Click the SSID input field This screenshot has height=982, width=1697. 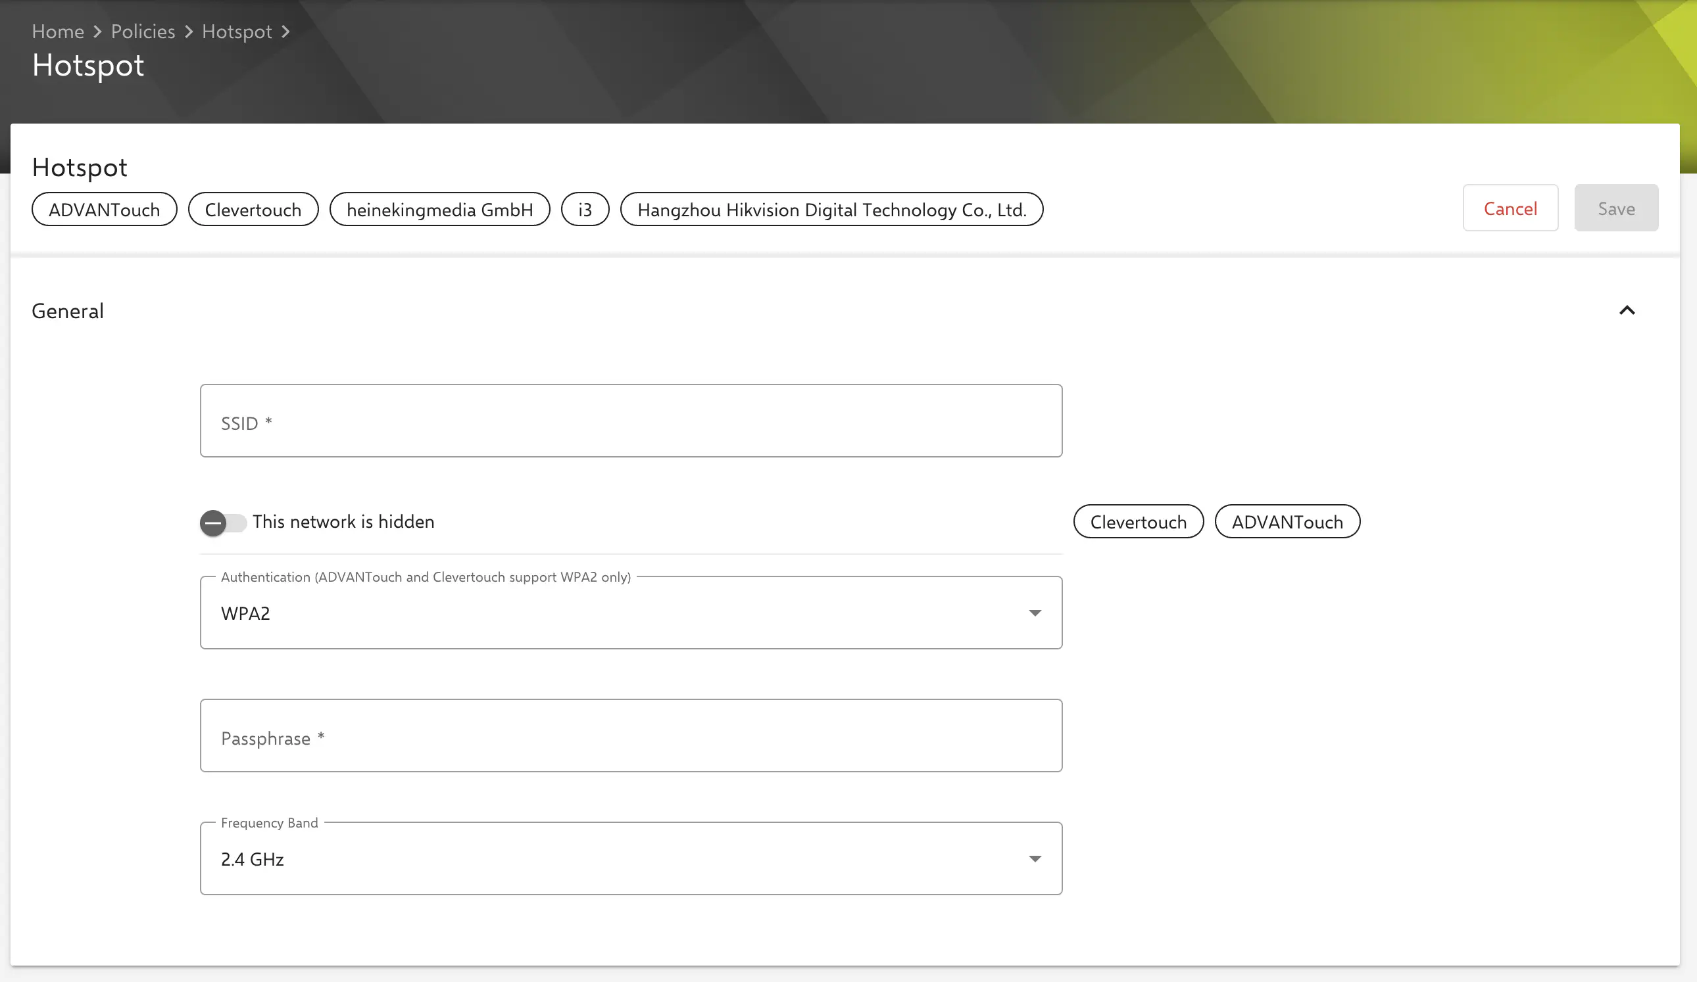[630, 421]
